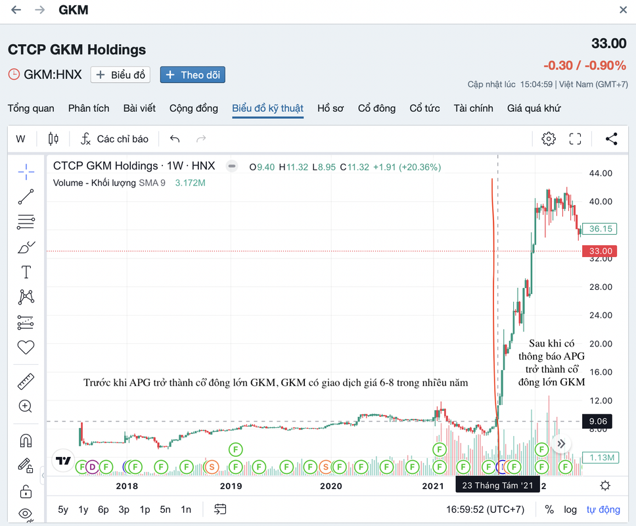Image resolution: width=636 pixels, height=526 pixels.
Task: Open the Phân tích tab
Action: [x=89, y=108]
